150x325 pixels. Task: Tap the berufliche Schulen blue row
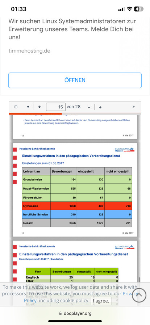(77, 214)
